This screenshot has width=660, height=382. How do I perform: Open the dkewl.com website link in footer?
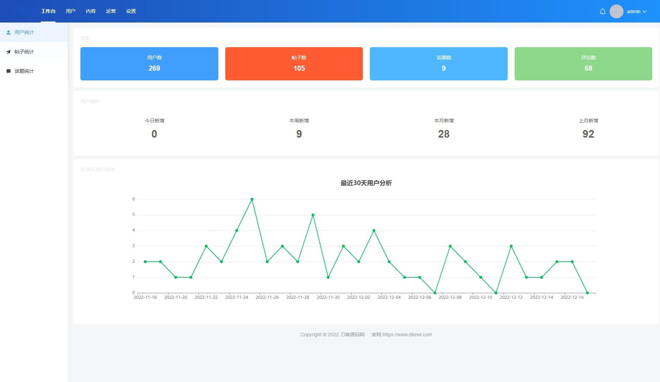(x=401, y=335)
